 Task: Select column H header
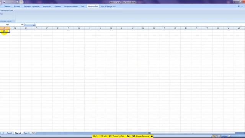(x=79, y=28)
